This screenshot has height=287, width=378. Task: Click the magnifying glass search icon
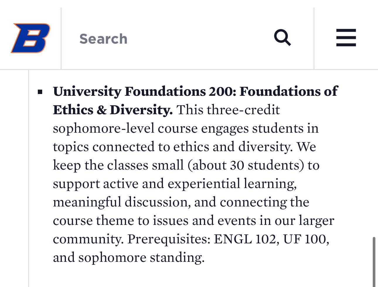(282, 37)
